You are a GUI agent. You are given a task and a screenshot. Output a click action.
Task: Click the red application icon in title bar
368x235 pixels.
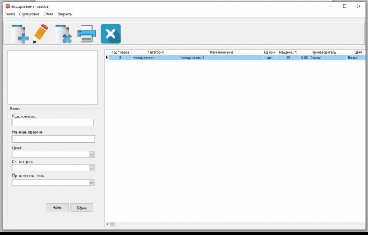[8, 6]
